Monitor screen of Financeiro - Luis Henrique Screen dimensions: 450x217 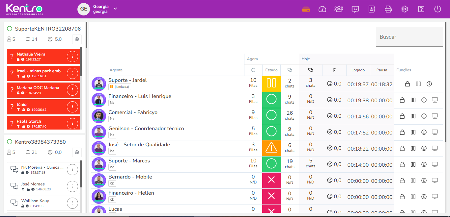[435, 100]
